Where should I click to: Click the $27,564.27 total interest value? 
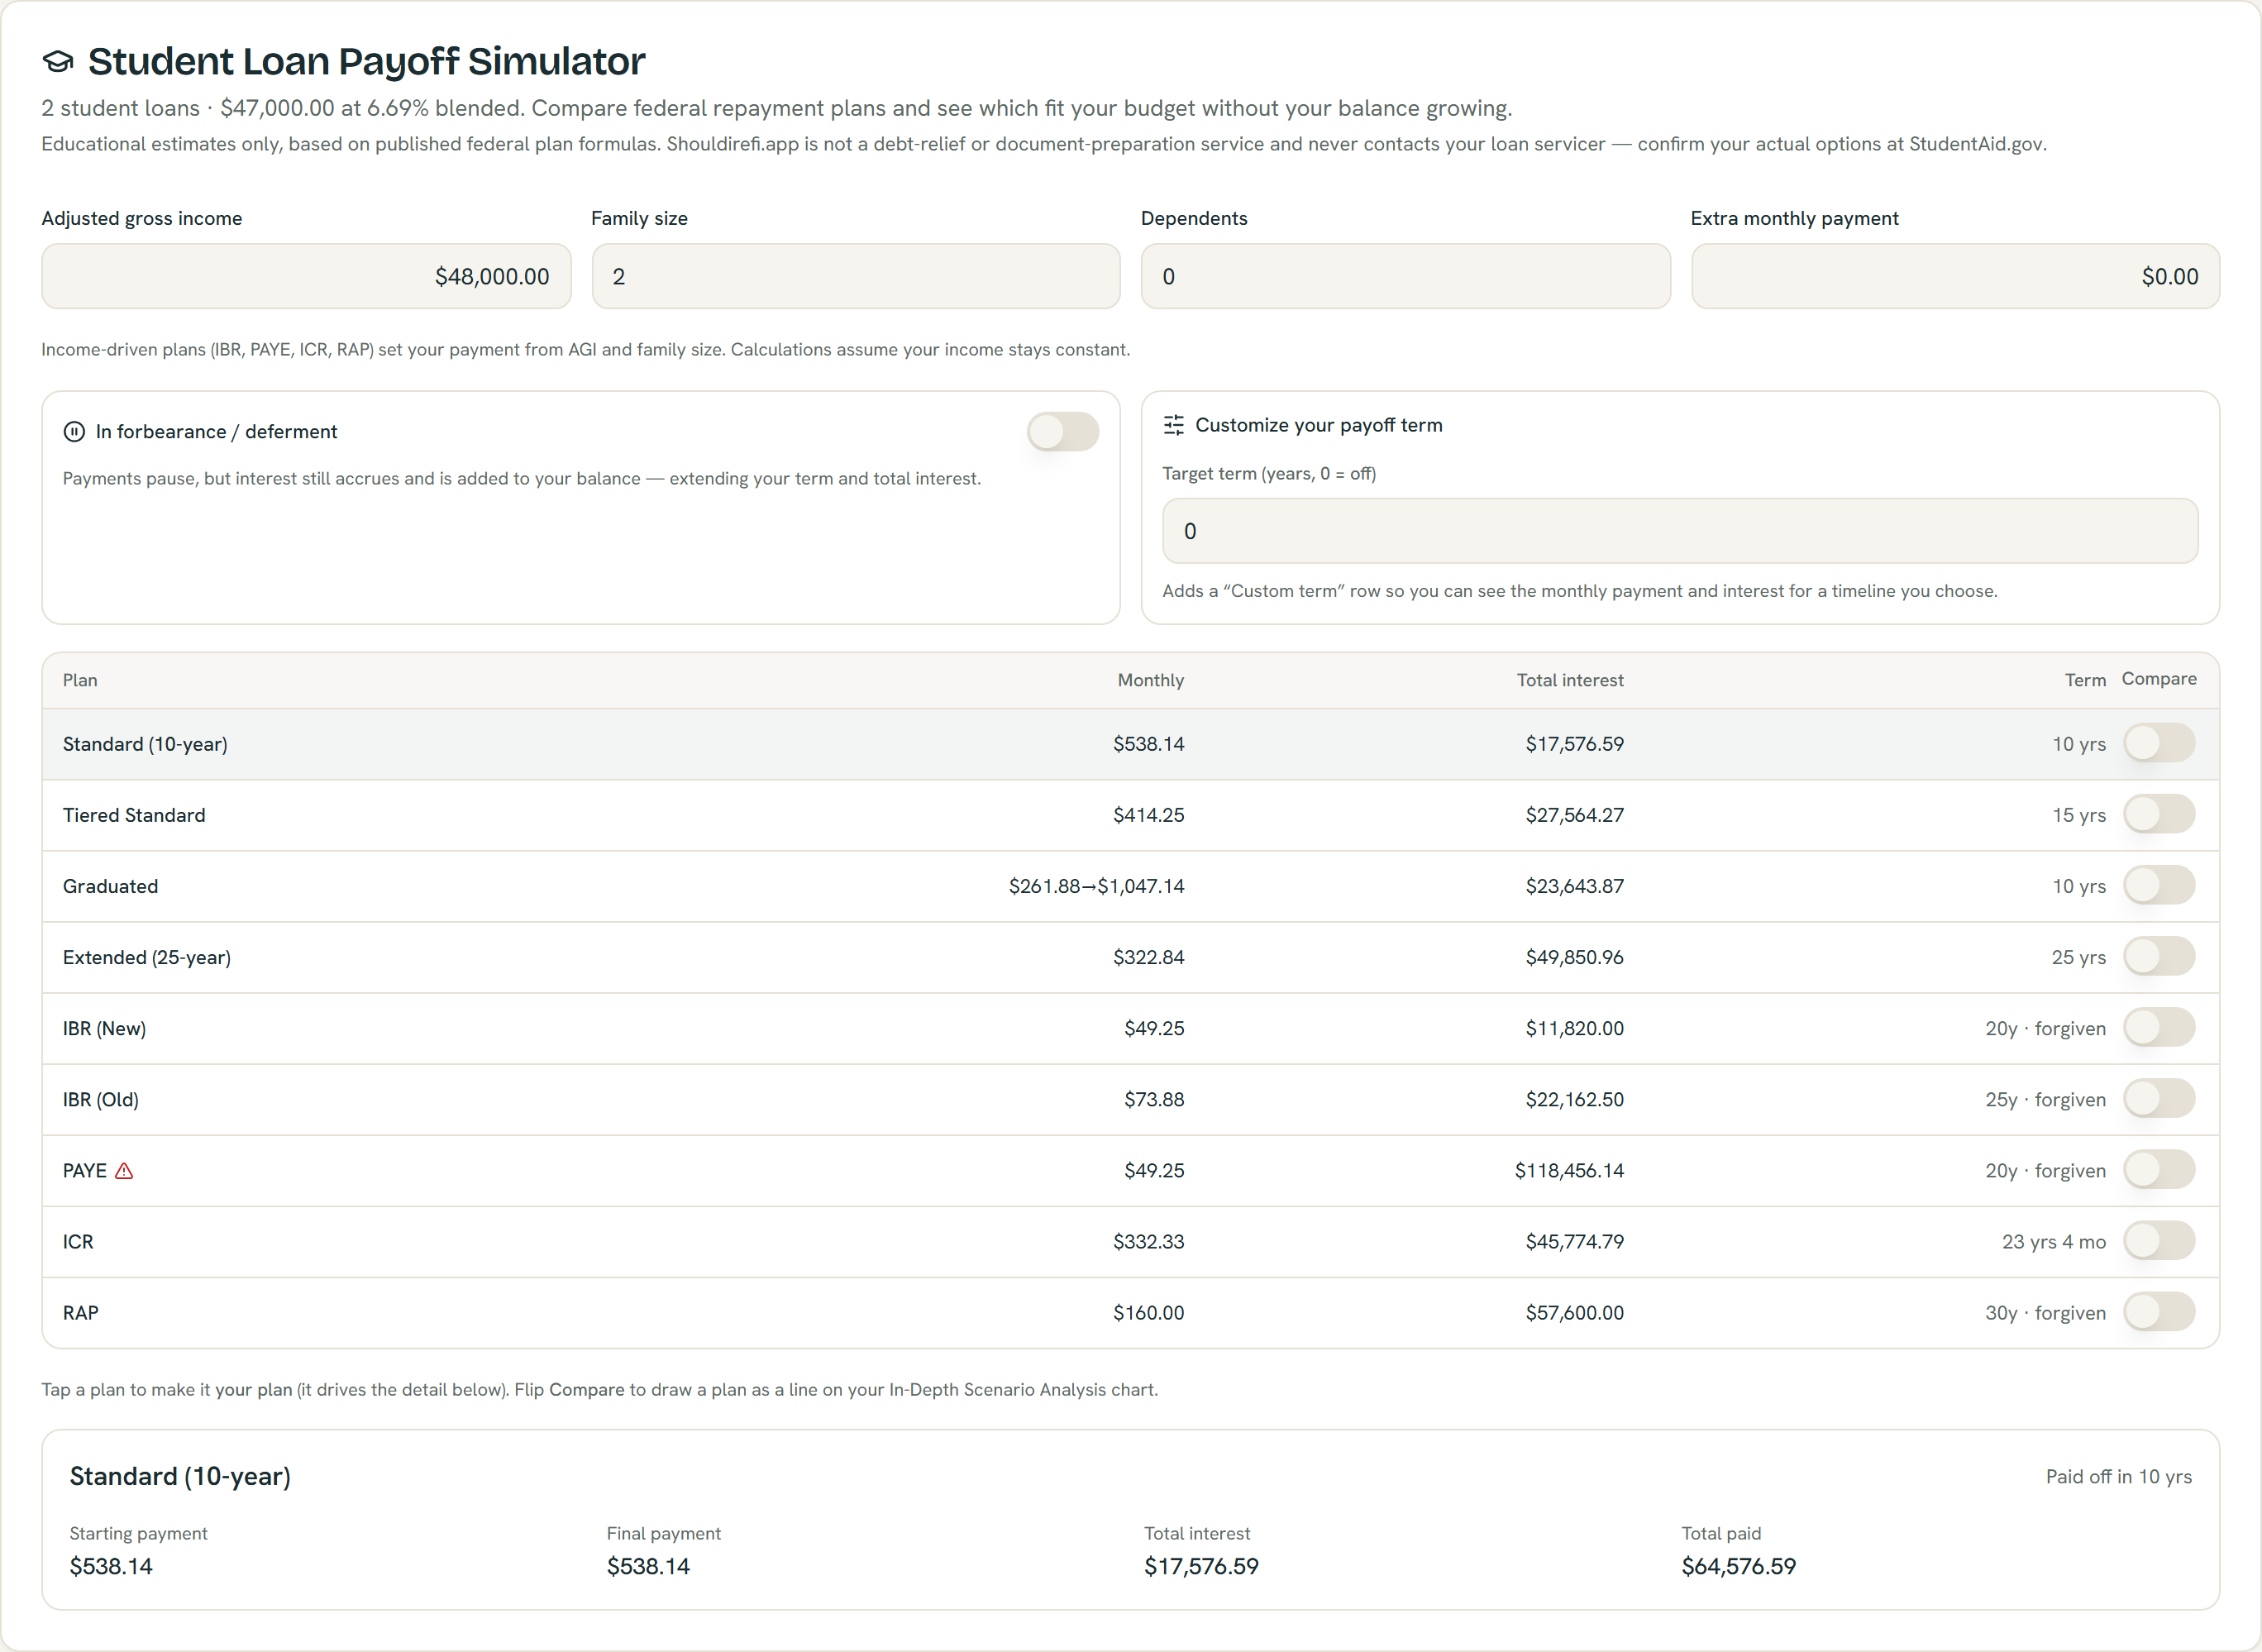pos(1574,815)
